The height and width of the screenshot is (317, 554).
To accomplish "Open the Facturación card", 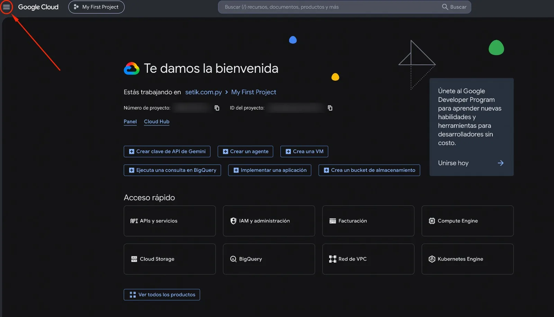I will [368, 221].
